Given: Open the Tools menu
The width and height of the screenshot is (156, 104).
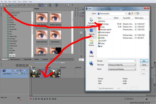Looking at the screenshot, I should [x=19, y=2].
